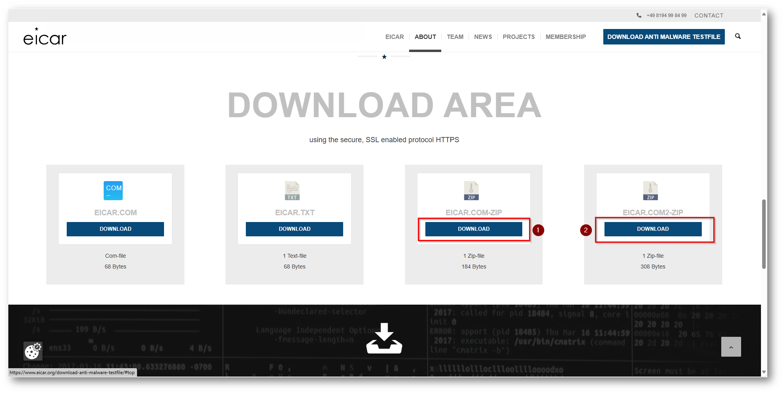Click the ZIP icon above EICAR.COM2-ZIP
The image size is (784, 394).
tap(651, 191)
